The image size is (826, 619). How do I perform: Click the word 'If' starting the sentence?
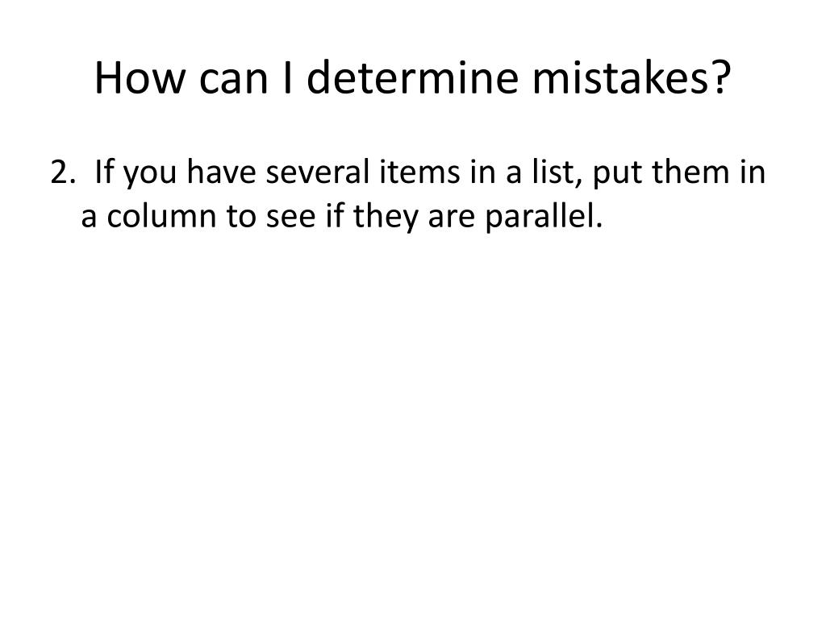click(104, 172)
